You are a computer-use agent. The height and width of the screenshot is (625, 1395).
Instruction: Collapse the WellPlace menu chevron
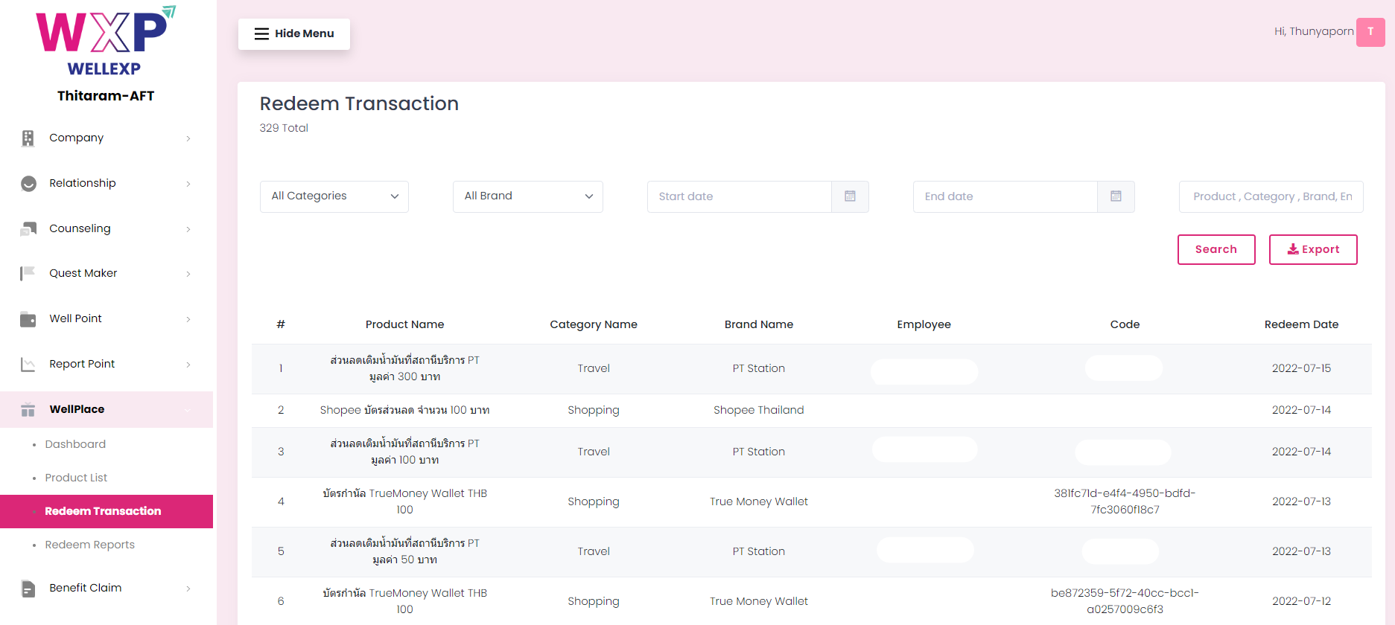point(188,410)
